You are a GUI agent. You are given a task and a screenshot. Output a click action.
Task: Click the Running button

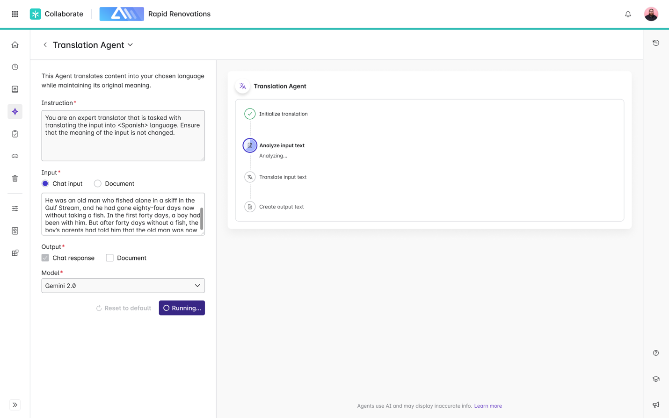pyautogui.click(x=182, y=308)
